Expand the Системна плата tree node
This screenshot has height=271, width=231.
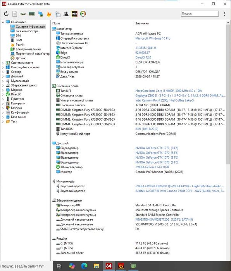[x=3, y=63]
